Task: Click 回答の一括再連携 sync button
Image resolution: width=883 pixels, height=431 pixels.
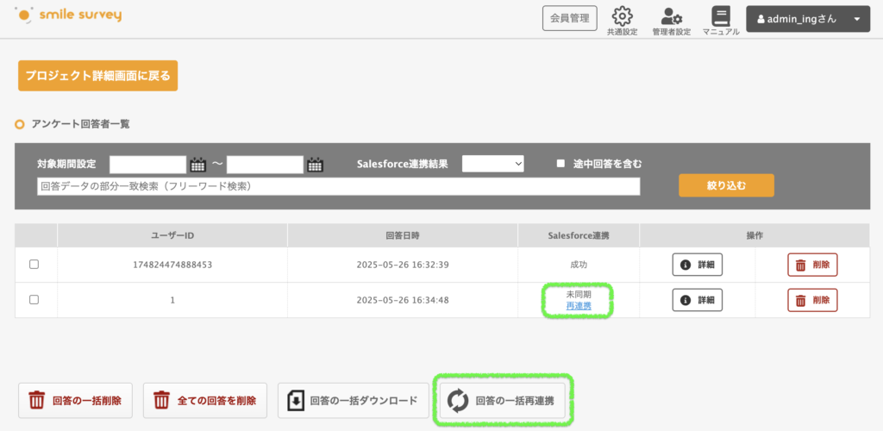Action: [x=504, y=401]
